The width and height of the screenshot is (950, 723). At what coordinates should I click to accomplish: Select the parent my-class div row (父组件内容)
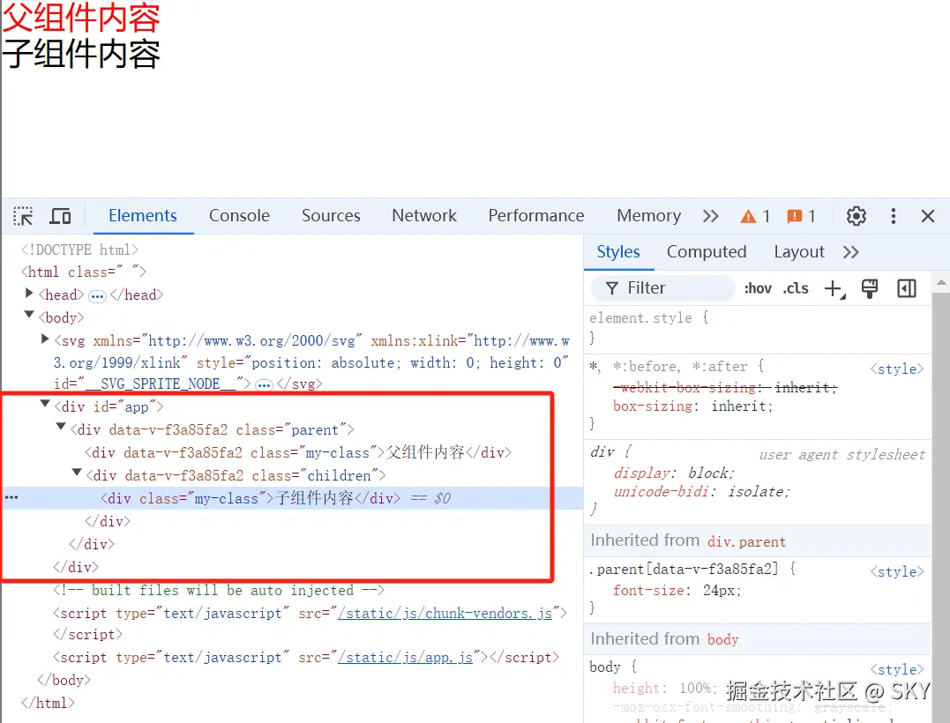click(298, 453)
